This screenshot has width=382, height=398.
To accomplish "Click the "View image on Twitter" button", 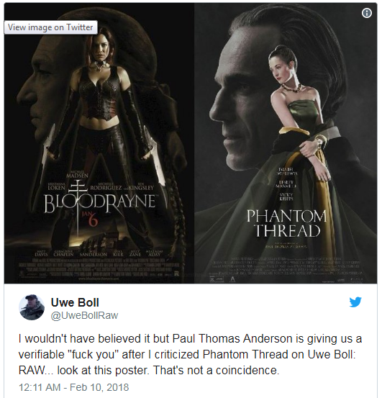I will (x=51, y=27).
